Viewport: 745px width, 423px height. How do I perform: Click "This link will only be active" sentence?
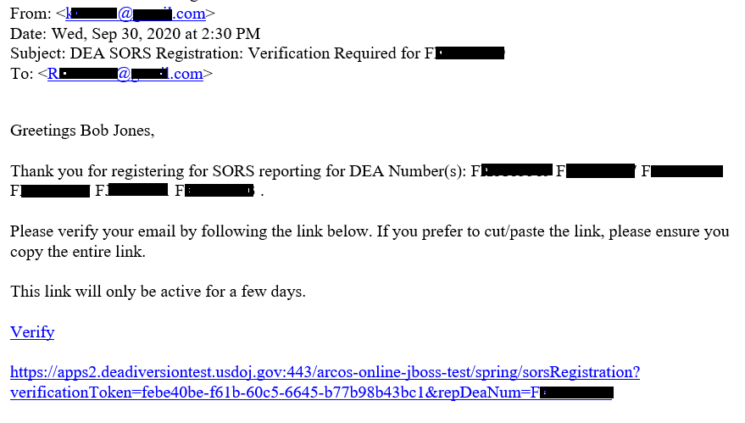point(157,292)
